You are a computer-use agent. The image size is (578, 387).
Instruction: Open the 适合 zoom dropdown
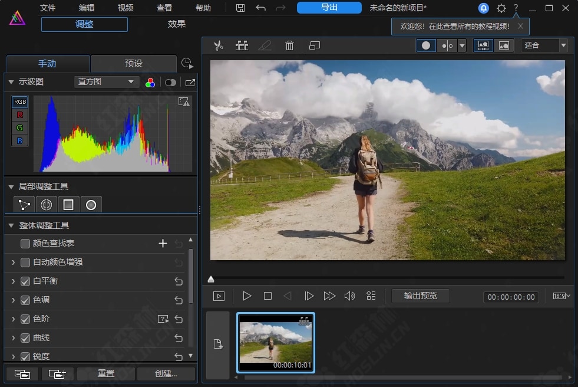pyautogui.click(x=544, y=45)
